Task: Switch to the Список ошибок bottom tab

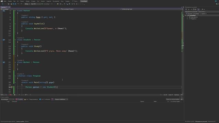Action: tap(20, 122)
